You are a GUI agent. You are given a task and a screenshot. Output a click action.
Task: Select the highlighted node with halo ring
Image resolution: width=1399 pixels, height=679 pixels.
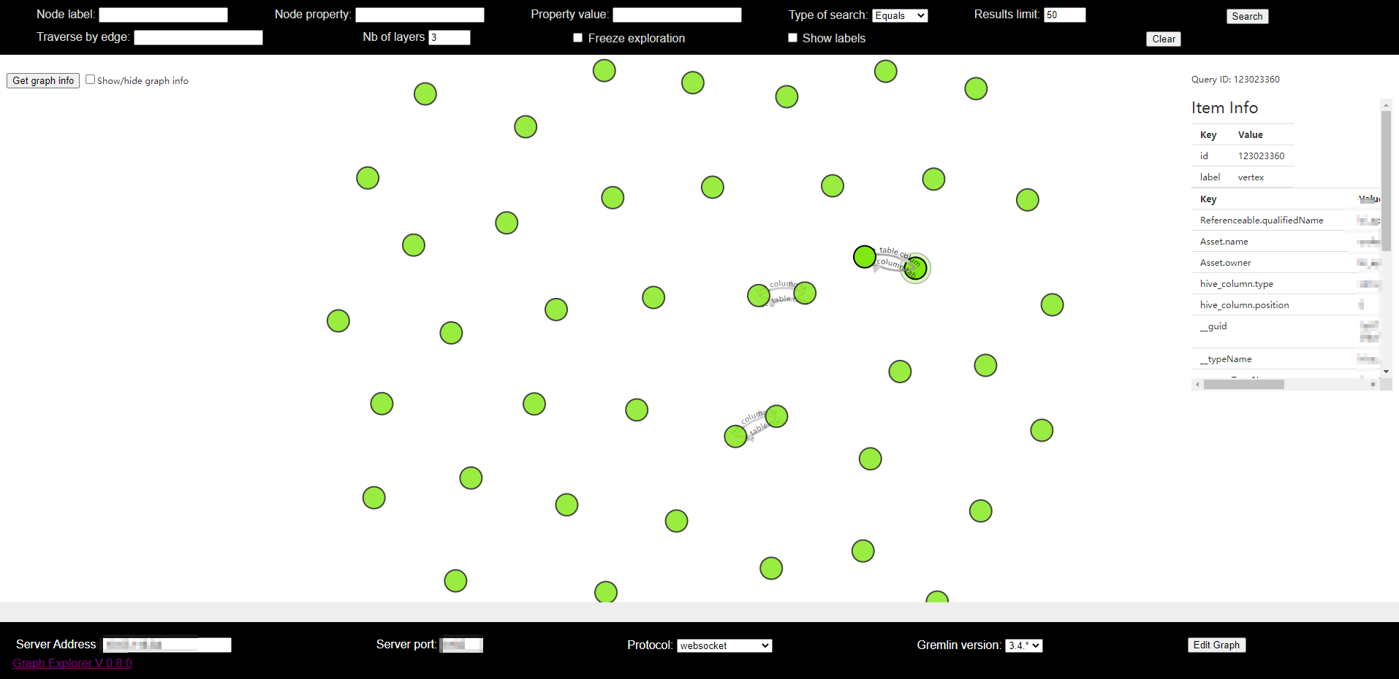(x=915, y=268)
